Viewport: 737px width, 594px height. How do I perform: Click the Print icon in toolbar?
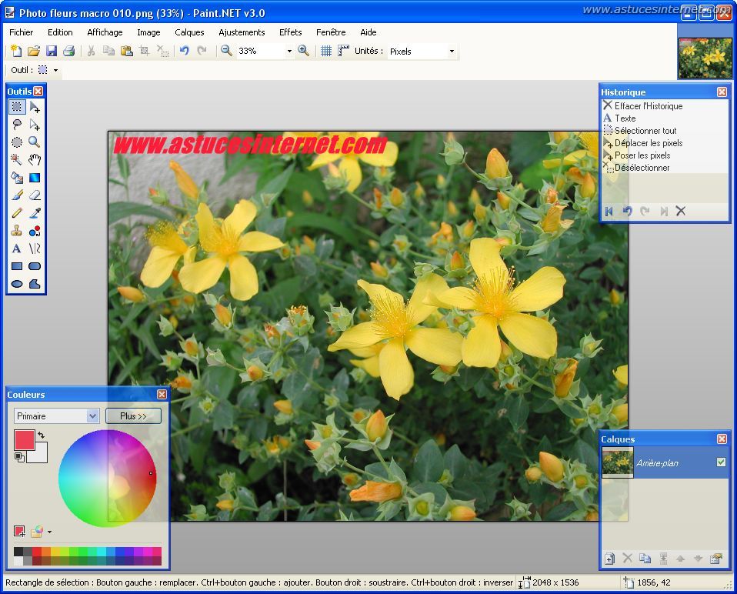[69, 51]
